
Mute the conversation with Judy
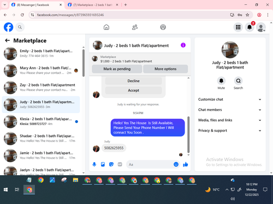221,81
